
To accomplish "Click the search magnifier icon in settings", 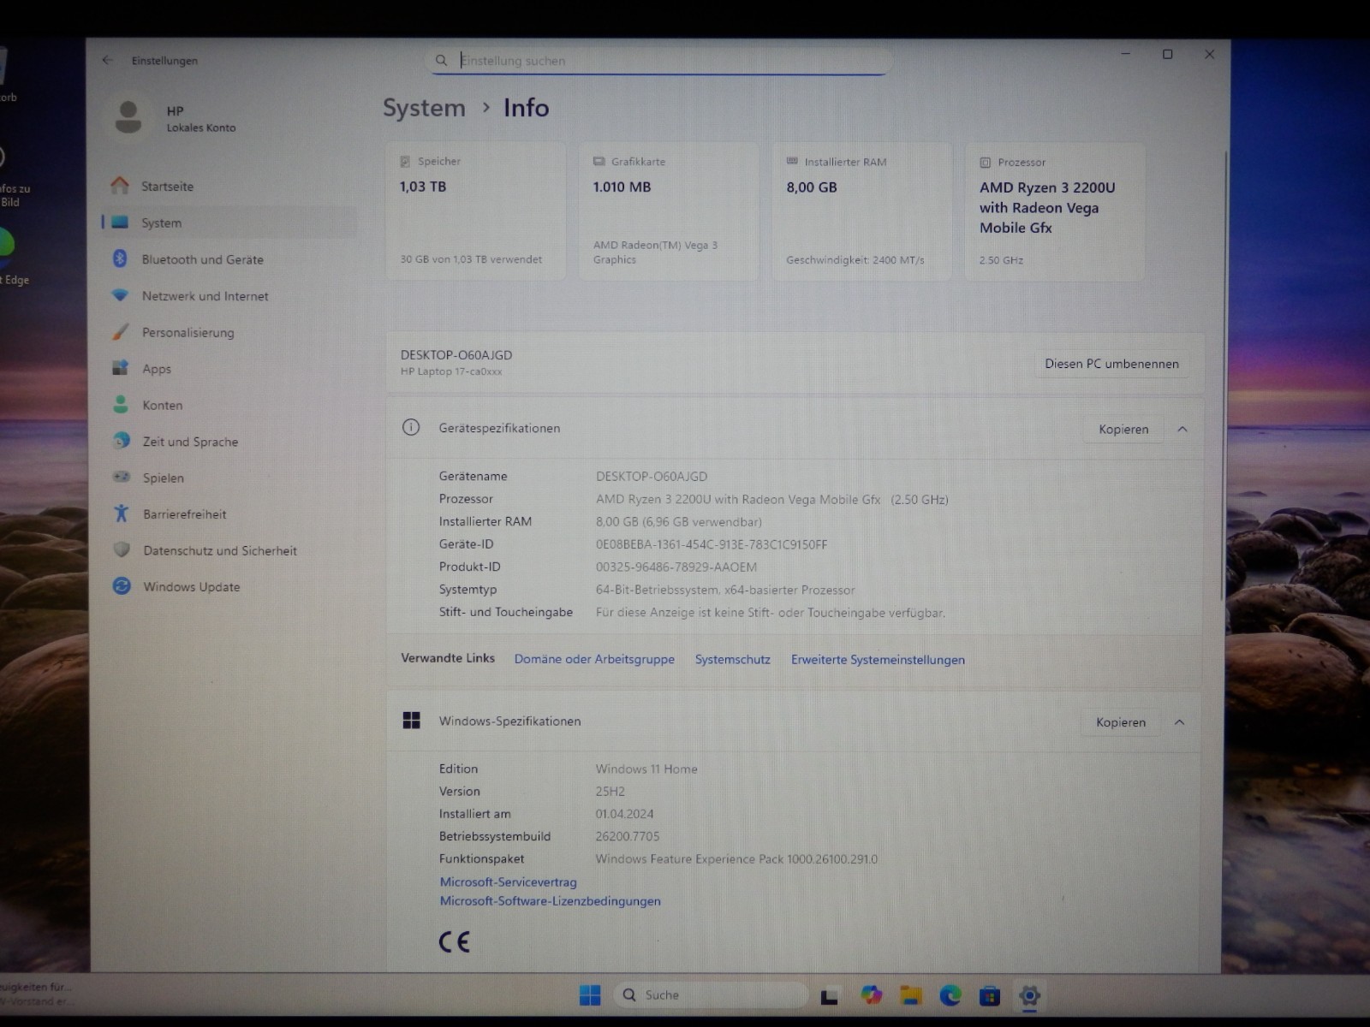I will click(x=441, y=60).
